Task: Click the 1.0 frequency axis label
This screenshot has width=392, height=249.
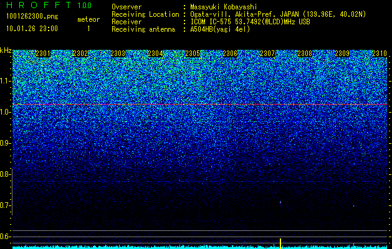Action: pyautogui.click(x=5, y=113)
